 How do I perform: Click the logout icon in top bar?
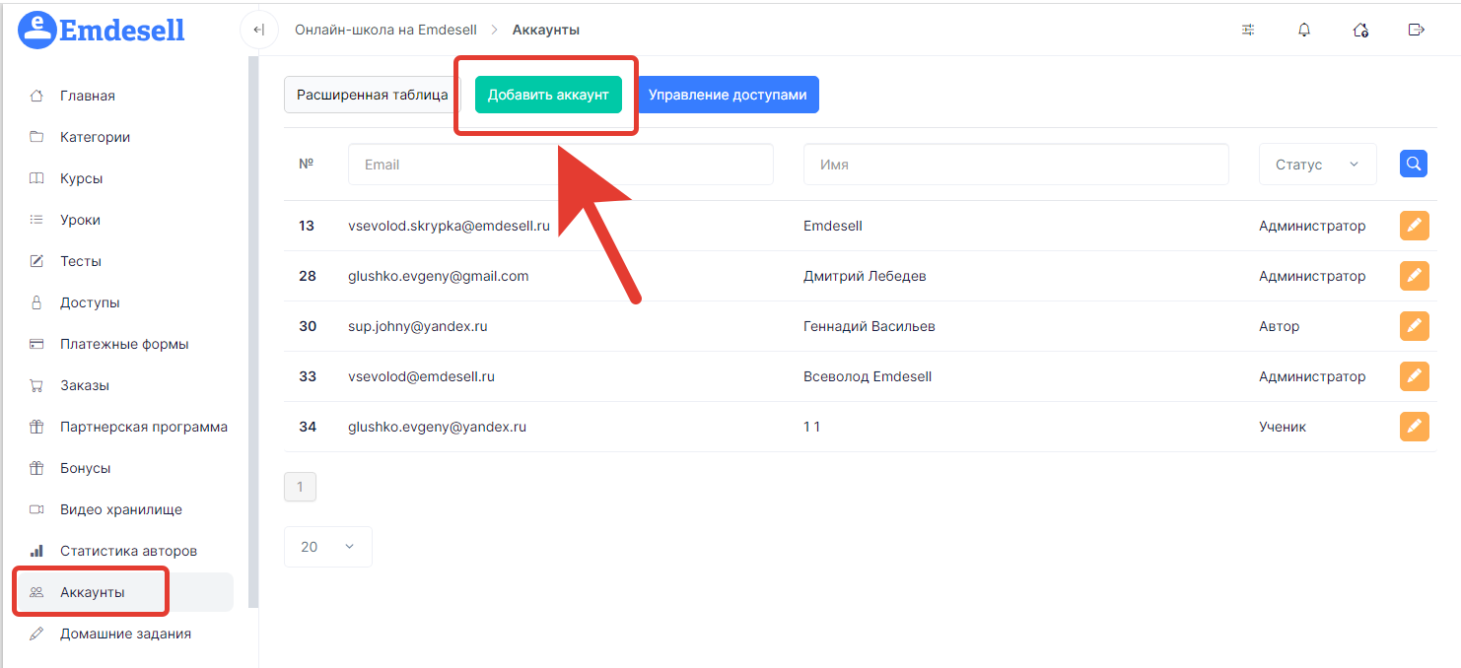click(x=1417, y=30)
